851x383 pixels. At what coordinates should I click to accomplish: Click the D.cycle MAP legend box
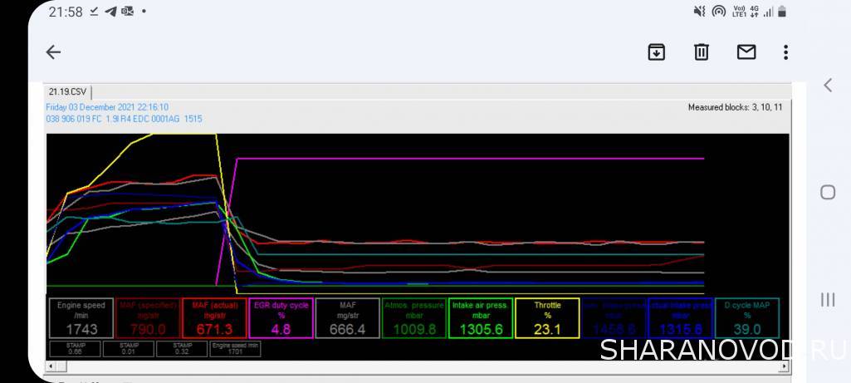point(746,318)
